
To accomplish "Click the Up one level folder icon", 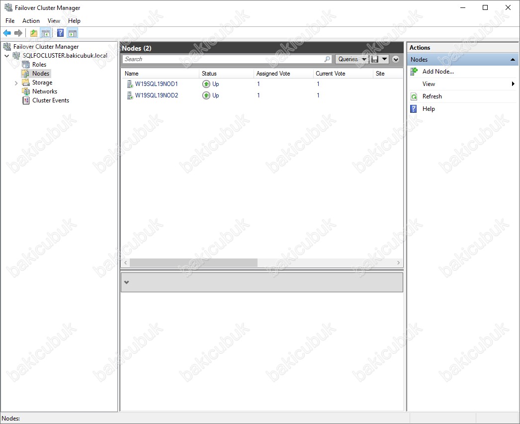I will tap(33, 33).
